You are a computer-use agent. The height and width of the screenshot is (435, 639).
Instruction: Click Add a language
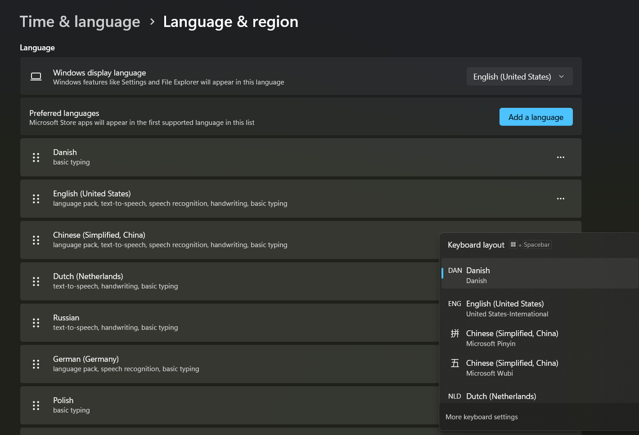[536, 117]
